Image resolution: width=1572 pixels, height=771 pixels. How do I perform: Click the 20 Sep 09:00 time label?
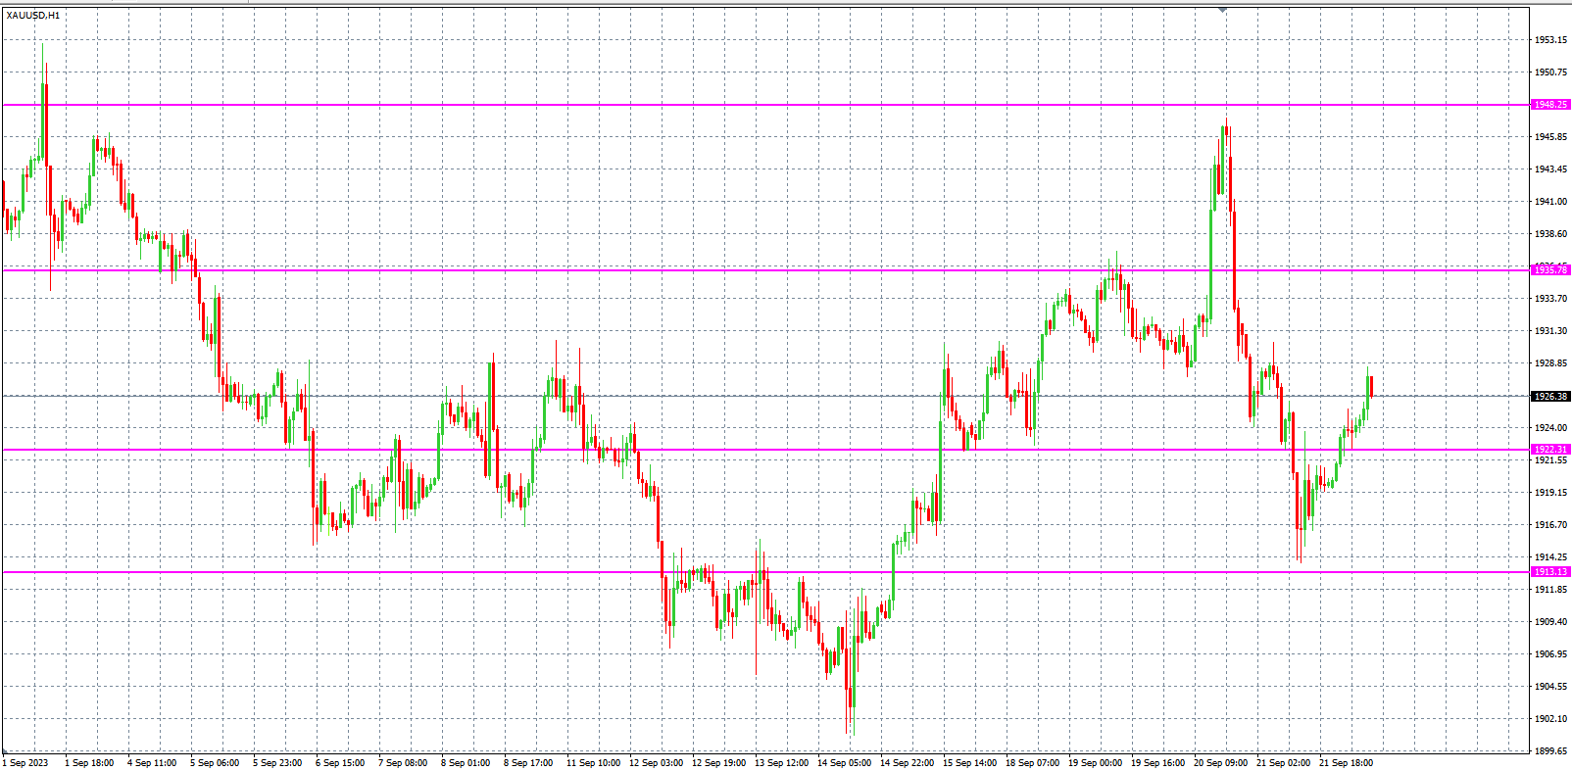1220,763
